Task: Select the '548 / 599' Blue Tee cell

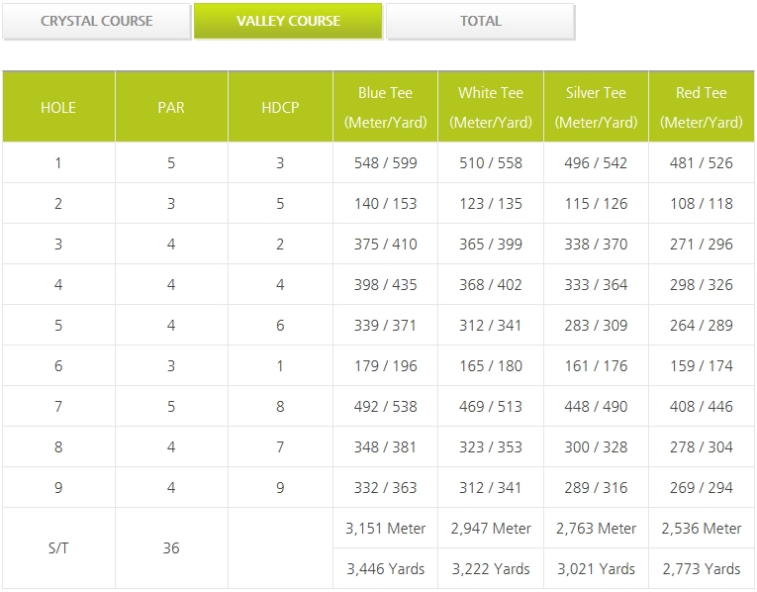Action: pos(385,163)
